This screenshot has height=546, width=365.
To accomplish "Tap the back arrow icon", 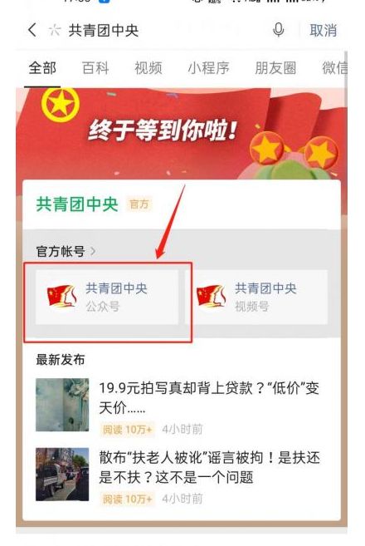I will coord(32,30).
